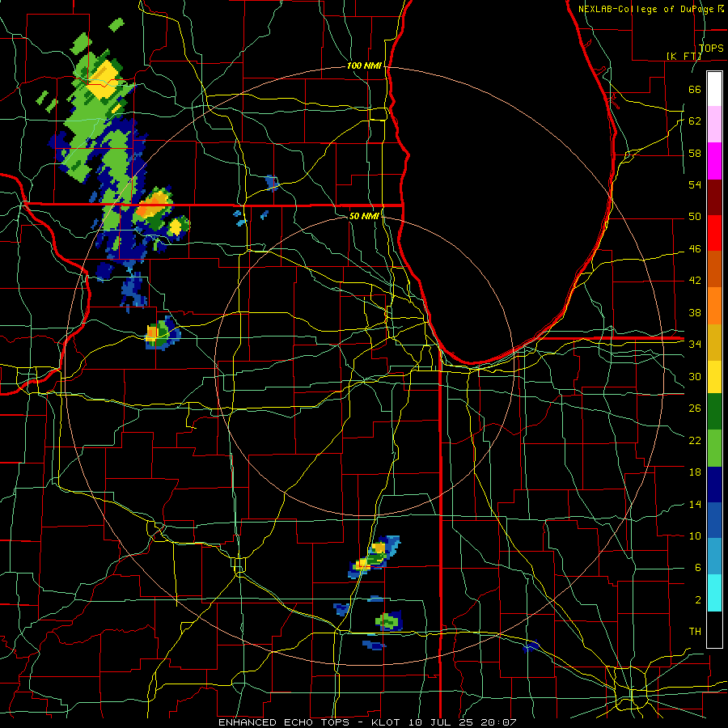Click the legend value 10
The image size is (728, 728).
[x=695, y=536]
